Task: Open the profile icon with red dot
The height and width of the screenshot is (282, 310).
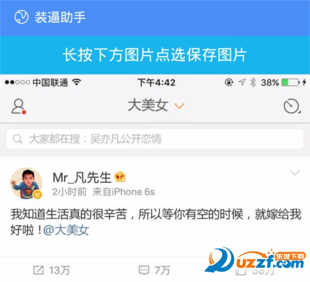Action: click(x=18, y=107)
